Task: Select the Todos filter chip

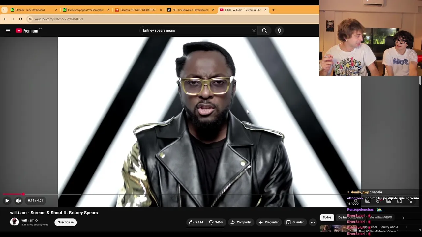Action: click(x=327, y=217)
